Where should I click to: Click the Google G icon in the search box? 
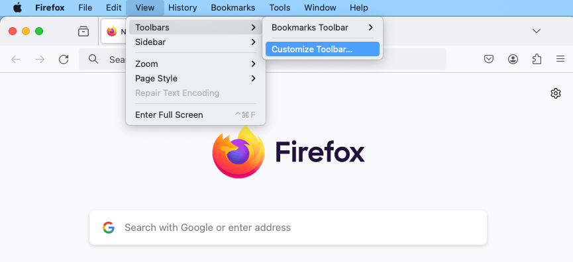[109, 228]
